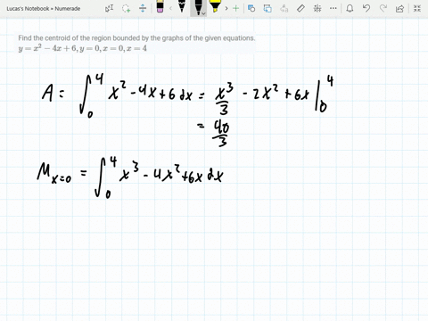Select the eraser tool

tap(160, 7)
